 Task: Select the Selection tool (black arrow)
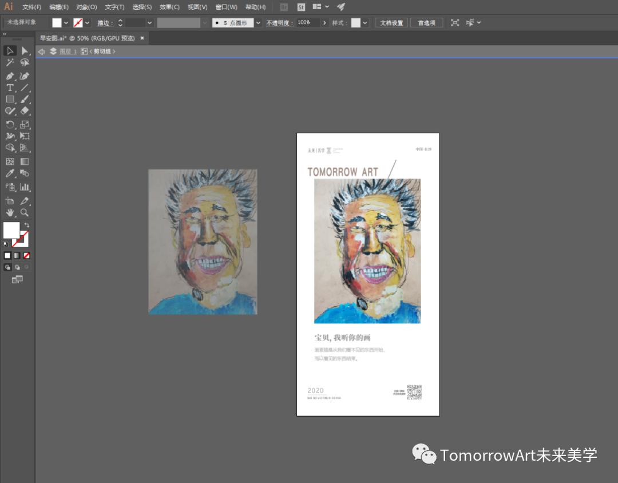point(10,50)
